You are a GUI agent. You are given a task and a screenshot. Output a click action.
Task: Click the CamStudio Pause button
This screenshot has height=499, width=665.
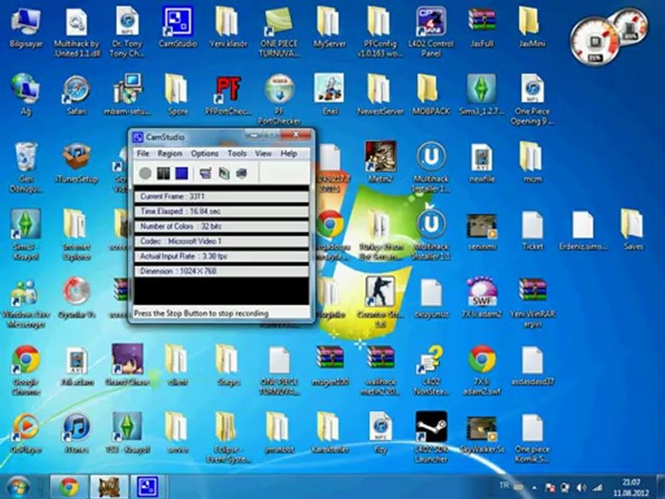click(163, 173)
